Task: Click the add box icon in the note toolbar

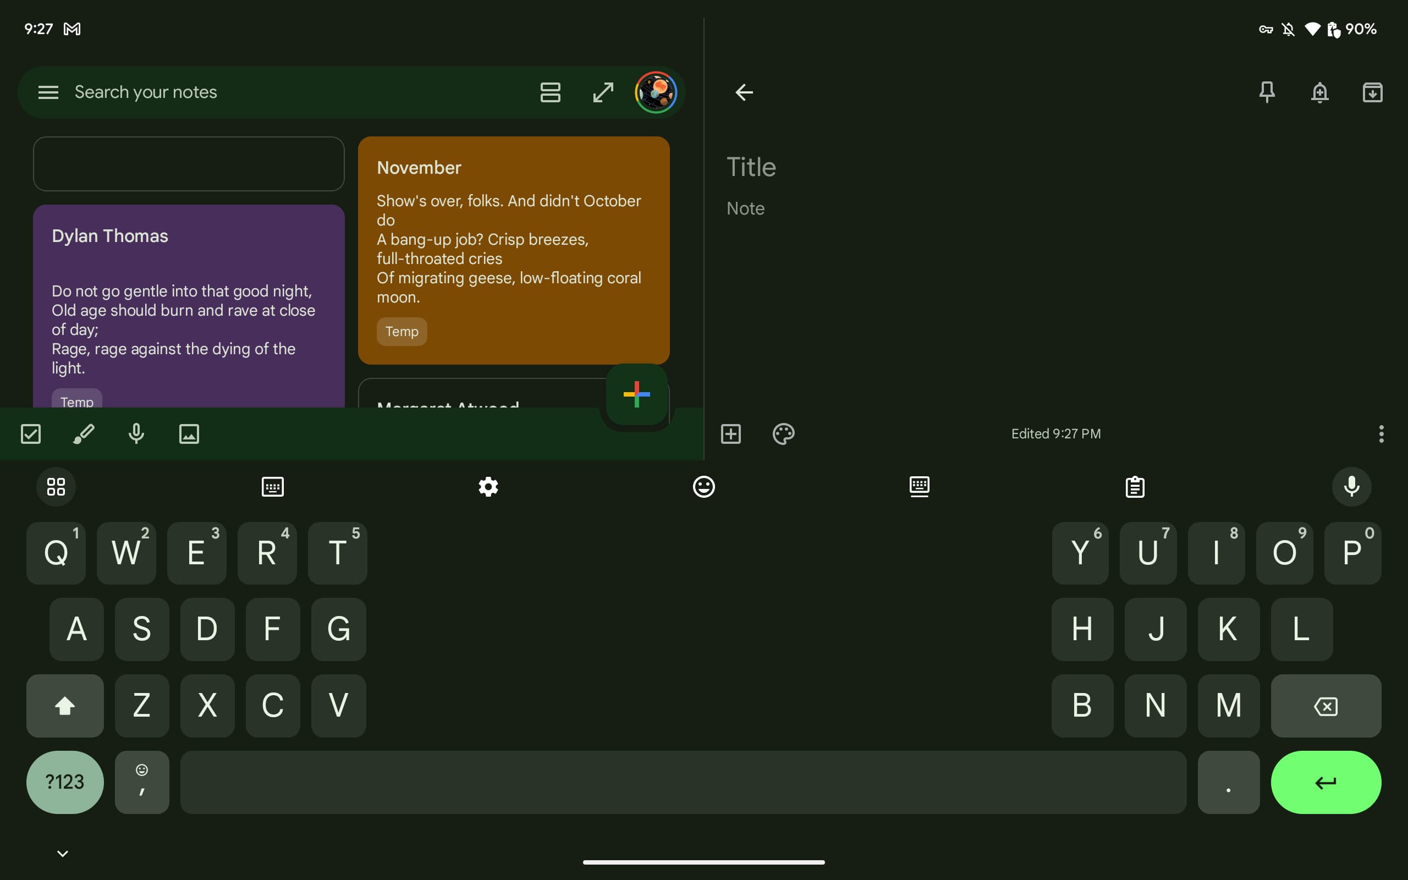Action: [x=731, y=433]
